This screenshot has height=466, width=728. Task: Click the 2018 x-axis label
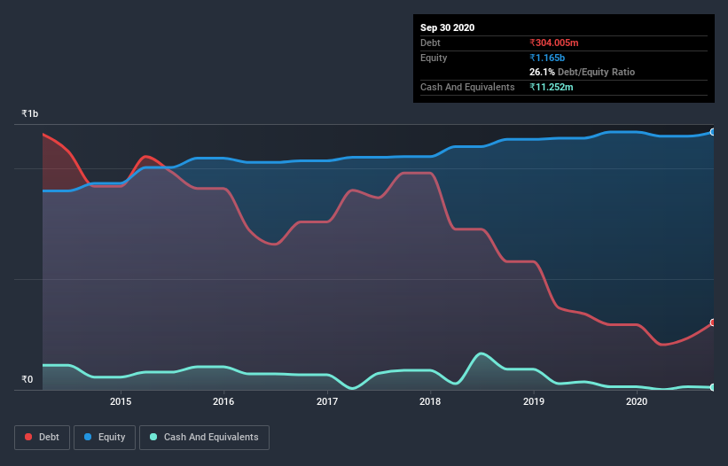(430, 401)
